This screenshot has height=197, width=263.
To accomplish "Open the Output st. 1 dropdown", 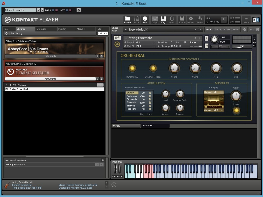I will pyautogui.click(x=140, y=42).
